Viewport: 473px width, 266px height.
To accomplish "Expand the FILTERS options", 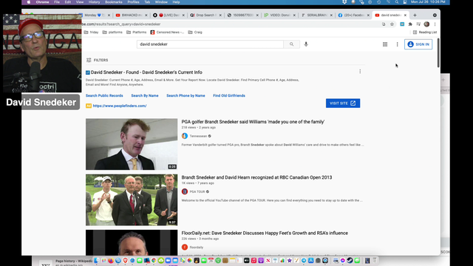I will pos(97,61).
